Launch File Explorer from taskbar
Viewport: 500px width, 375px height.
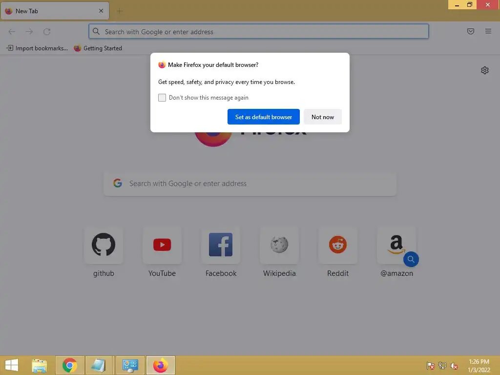coord(40,365)
